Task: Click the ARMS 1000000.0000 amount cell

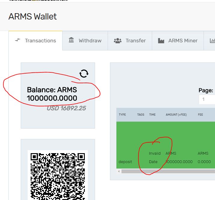Action: (179, 157)
